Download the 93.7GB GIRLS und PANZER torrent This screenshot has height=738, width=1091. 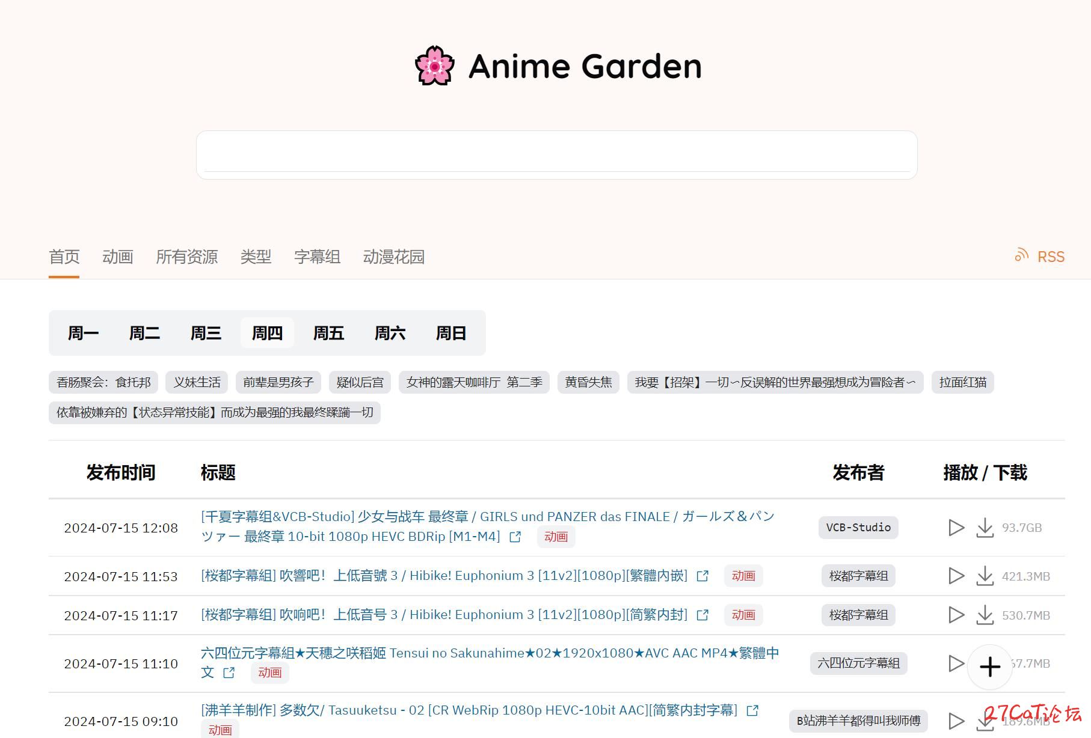click(985, 528)
